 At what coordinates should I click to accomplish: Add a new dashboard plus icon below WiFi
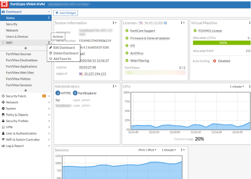pyautogui.click(x=25, y=48)
